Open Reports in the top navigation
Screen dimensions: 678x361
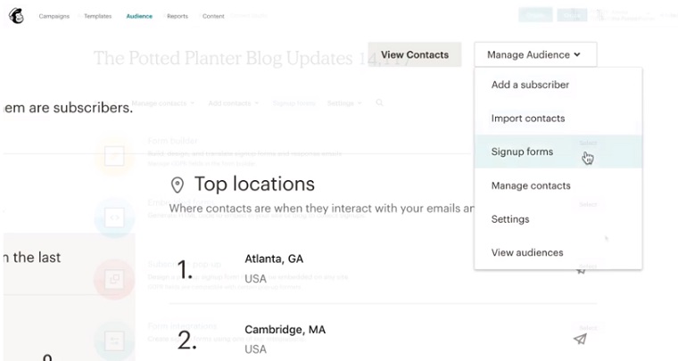pyautogui.click(x=177, y=16)
